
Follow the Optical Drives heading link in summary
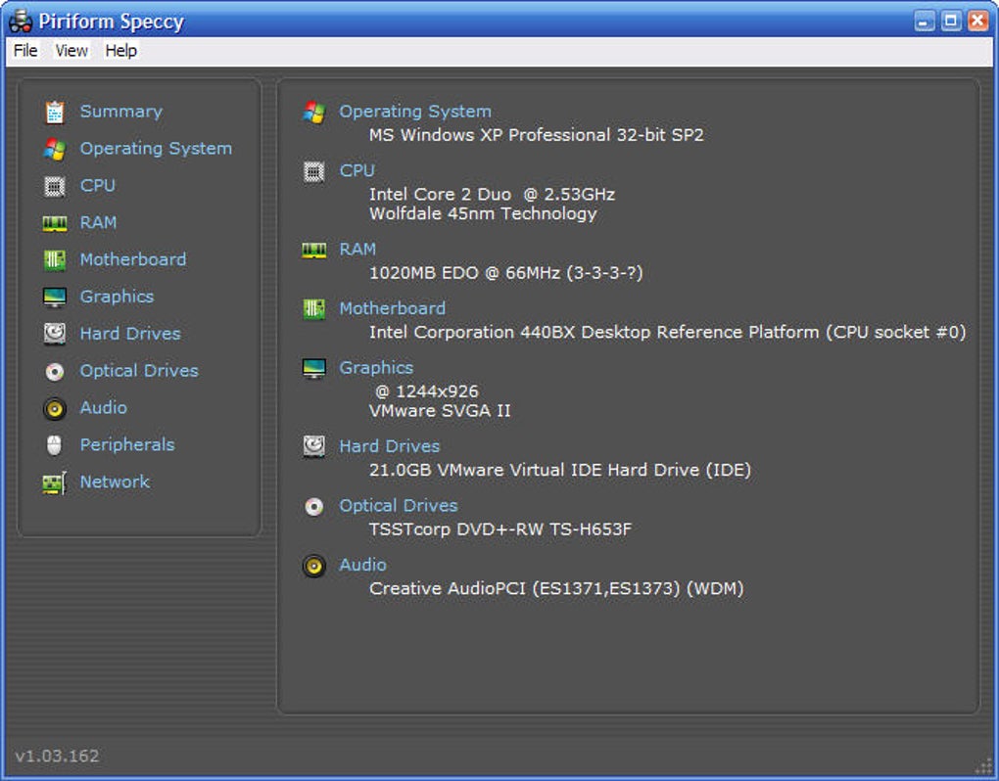[x=399, y=505]
